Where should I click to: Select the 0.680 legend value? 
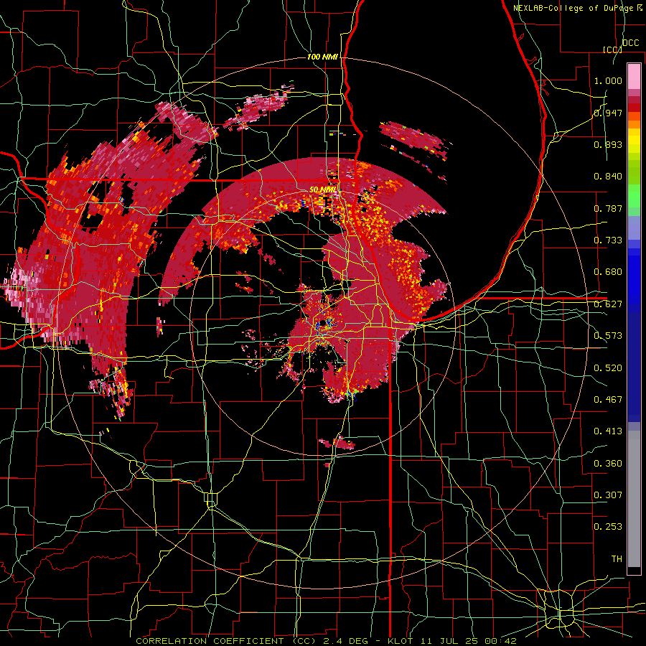(x=608, y=272)
